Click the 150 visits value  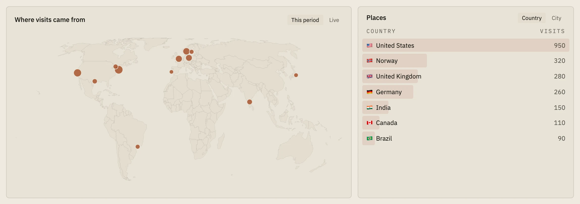click(560, 108)
